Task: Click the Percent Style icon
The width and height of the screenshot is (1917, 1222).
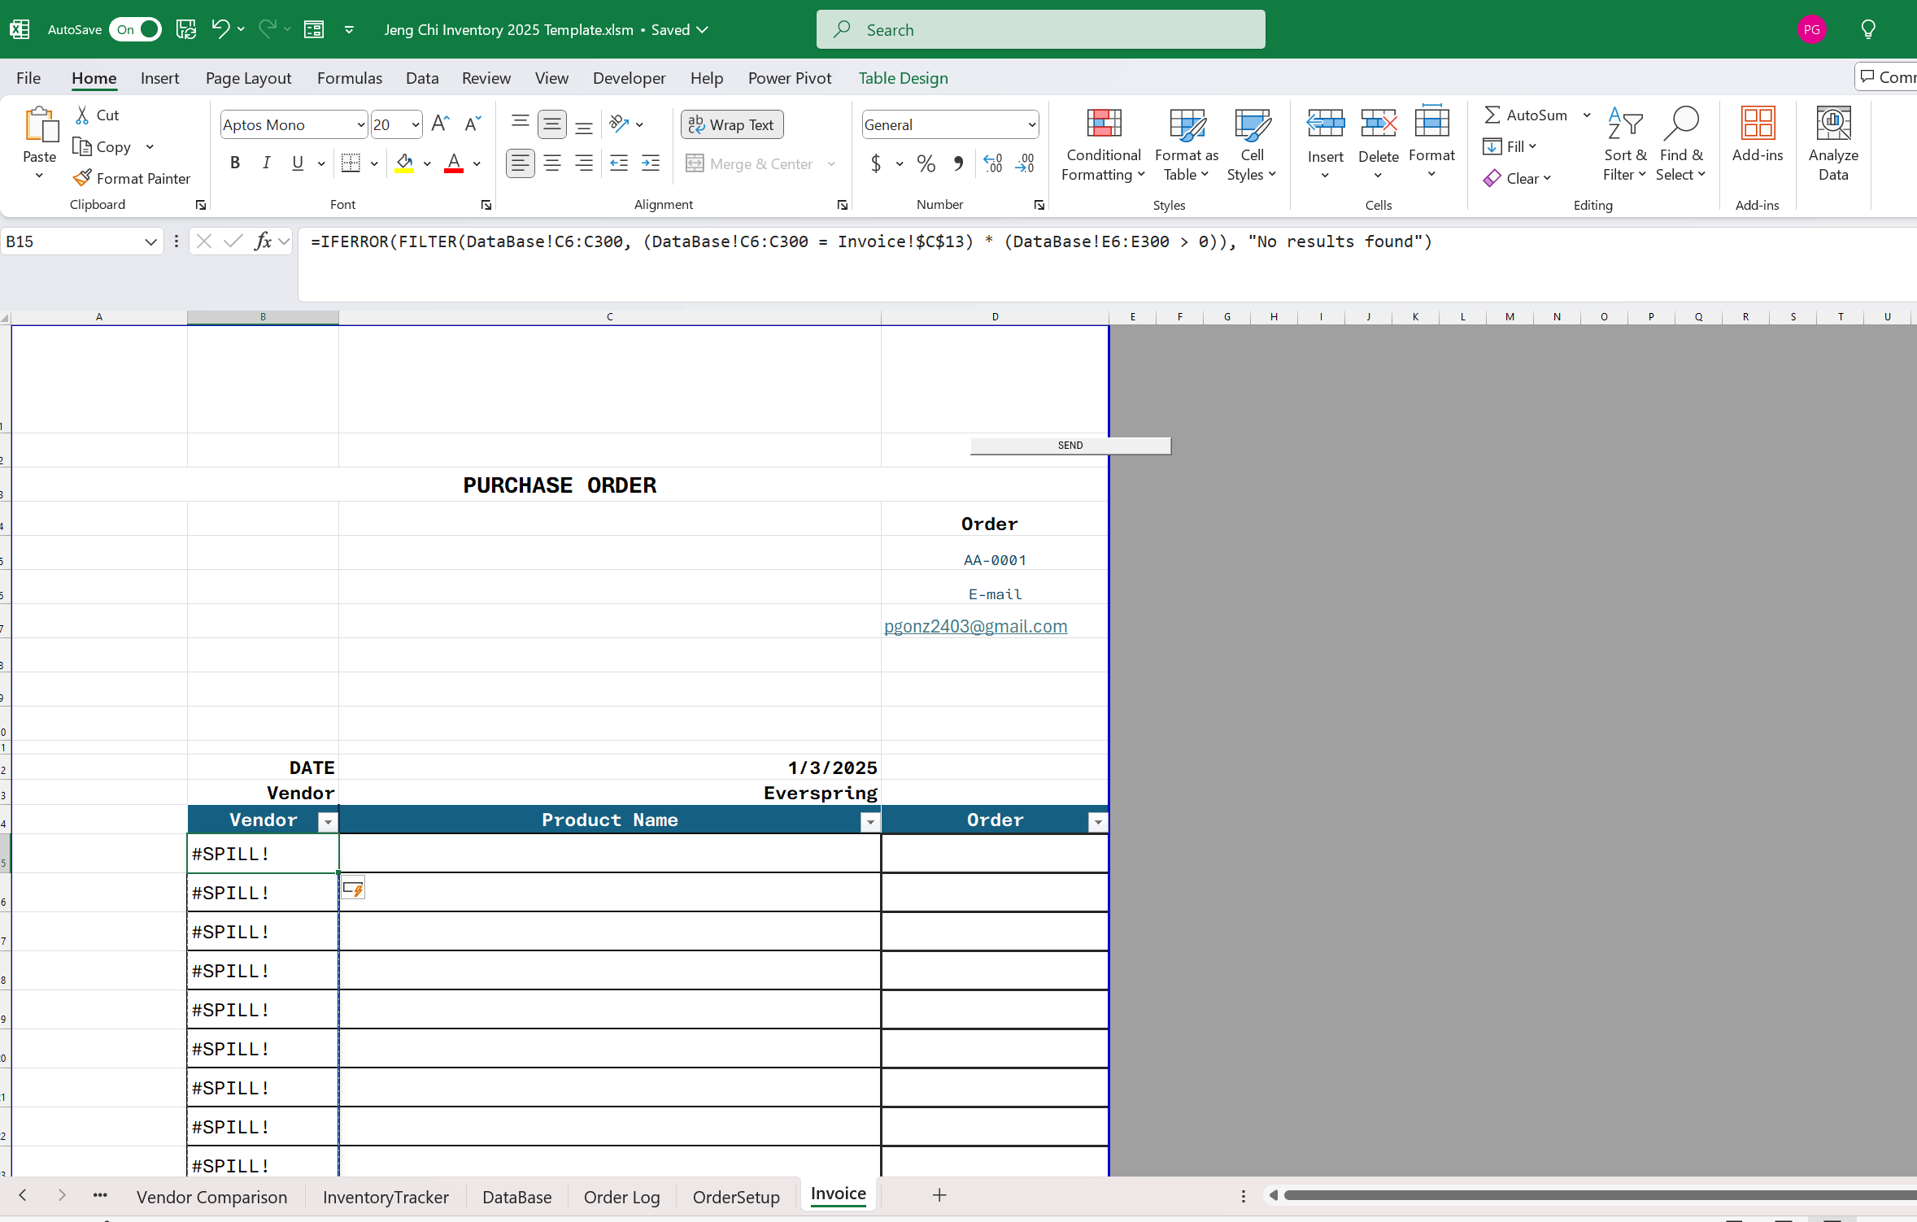Action: coord(926,163)
